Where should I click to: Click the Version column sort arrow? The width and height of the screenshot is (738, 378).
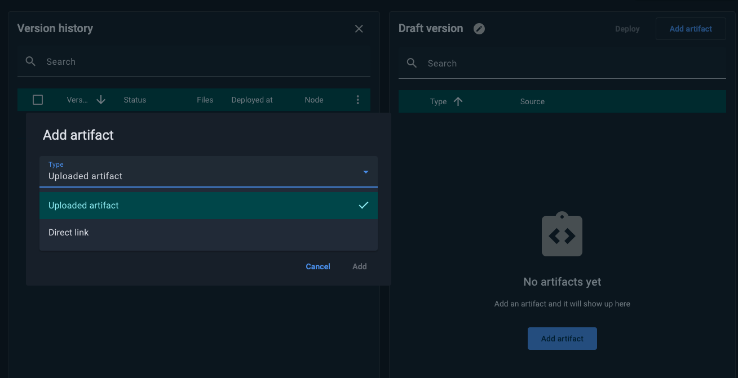101,100
